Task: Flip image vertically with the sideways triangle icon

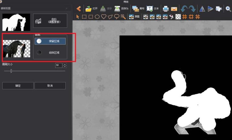Action: pyautogui.click(x=210, y=9)
